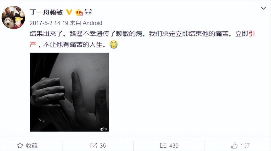Open the 丁一舟赖敏 username profile link
271x151 pixels.
pos(46,12)
